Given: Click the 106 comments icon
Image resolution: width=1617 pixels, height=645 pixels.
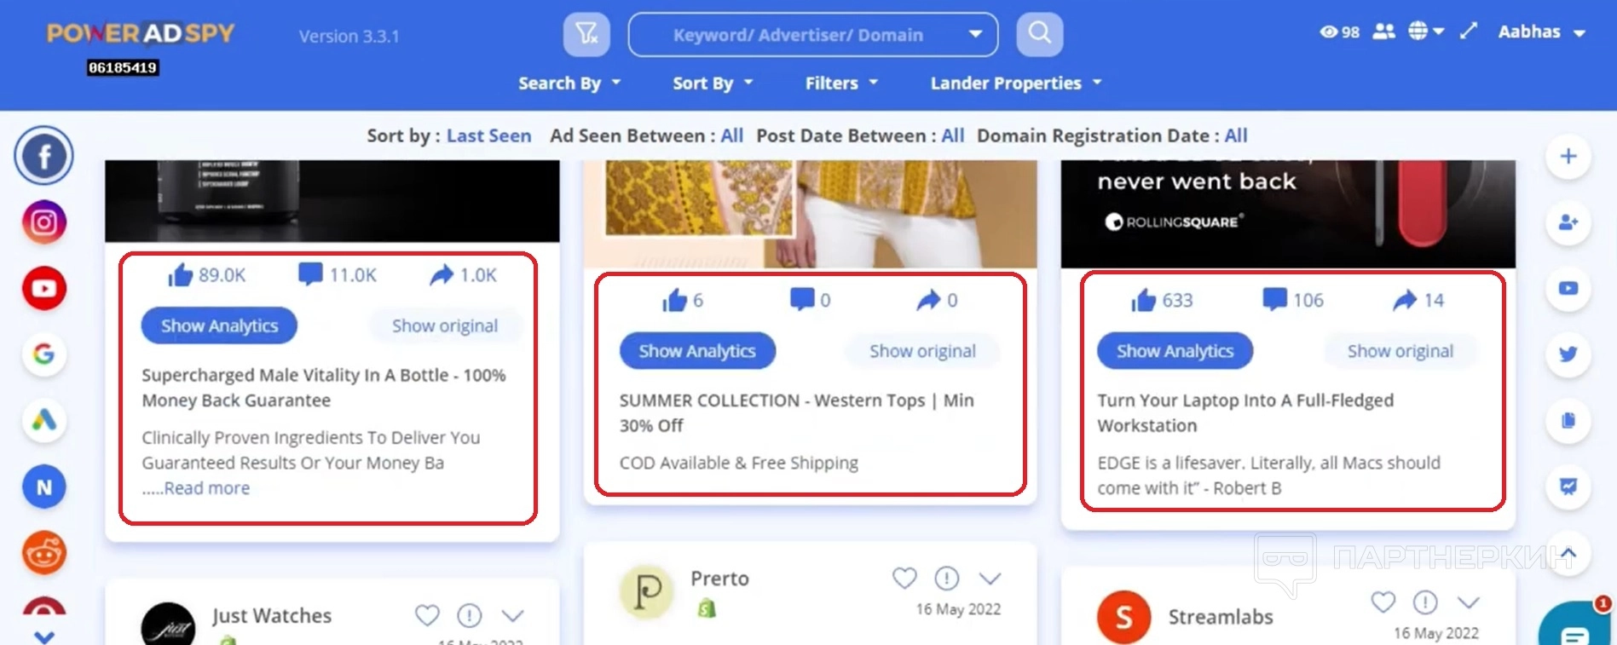Looking at the screenshot, I should pos(1274,298).
